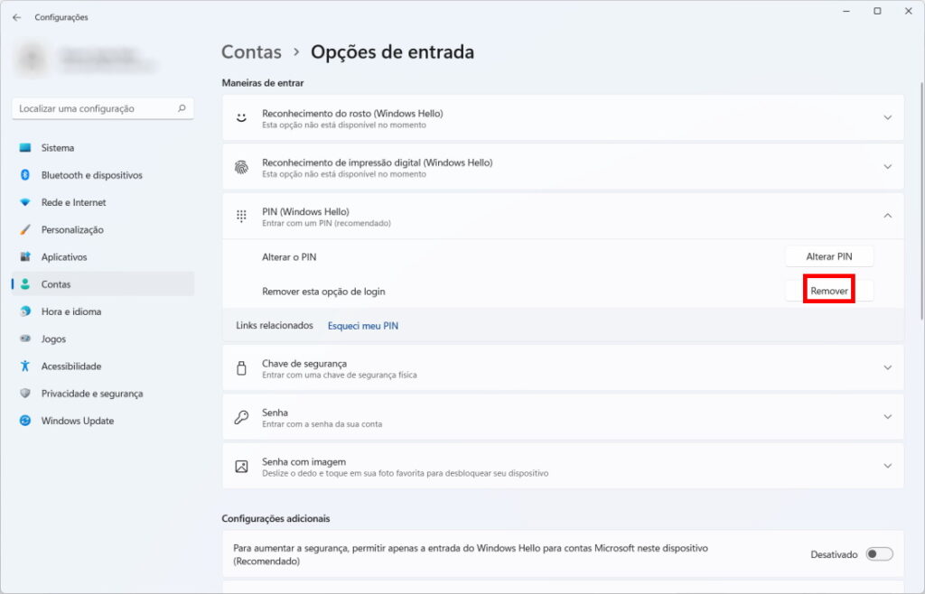
Task: Go to Privacidade e segurança
Action: click(103, 393)
